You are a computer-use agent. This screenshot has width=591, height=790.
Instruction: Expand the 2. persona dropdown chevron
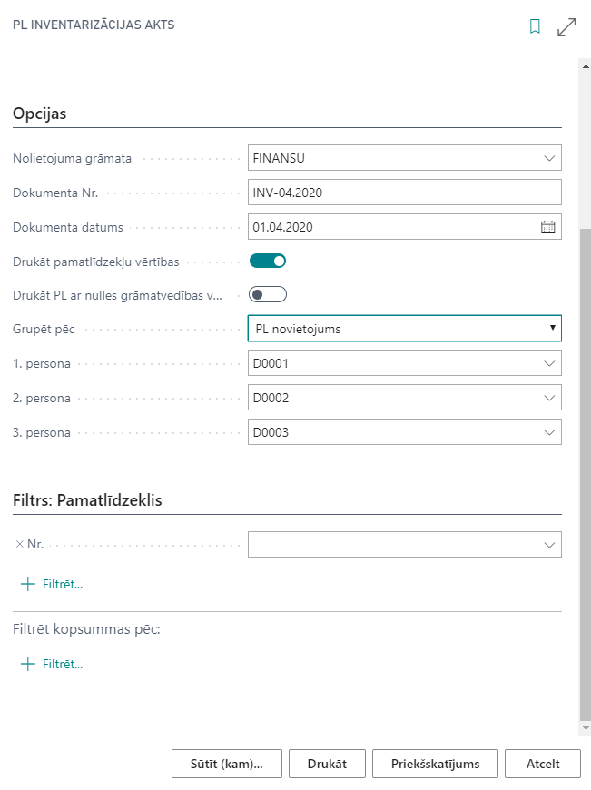549,398
